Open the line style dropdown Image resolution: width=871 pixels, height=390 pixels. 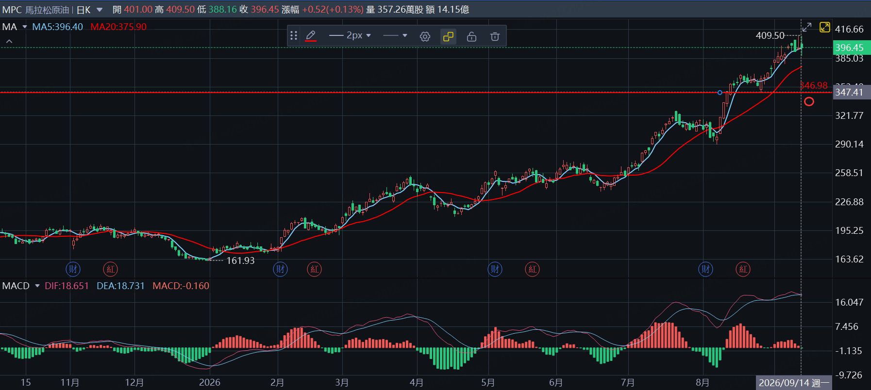[x=395, y=35]
